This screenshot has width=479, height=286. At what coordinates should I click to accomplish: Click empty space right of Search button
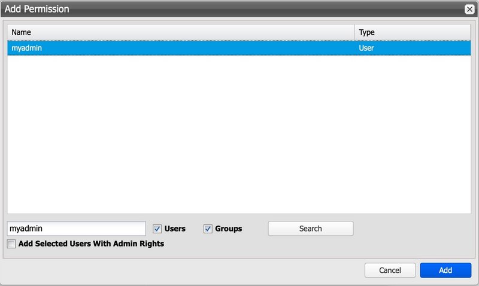(413, 229)
